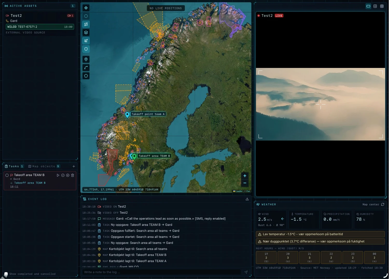Click the green Takeoff area TEAM B map marker
The image size is (389, 279).
pos(134,157)
